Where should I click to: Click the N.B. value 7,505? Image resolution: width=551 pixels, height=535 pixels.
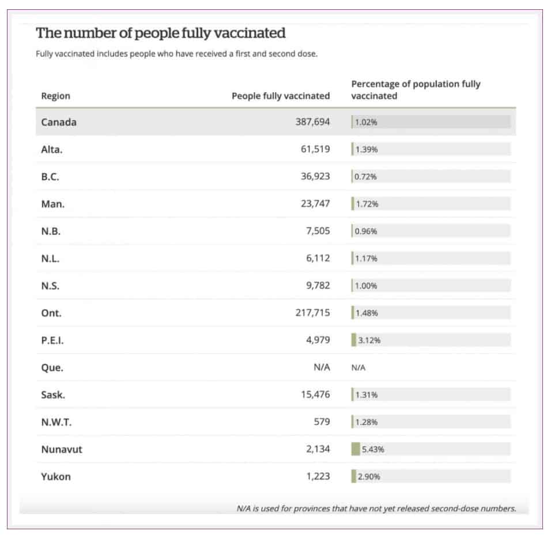pyautogui.click(x=318, y=230)
